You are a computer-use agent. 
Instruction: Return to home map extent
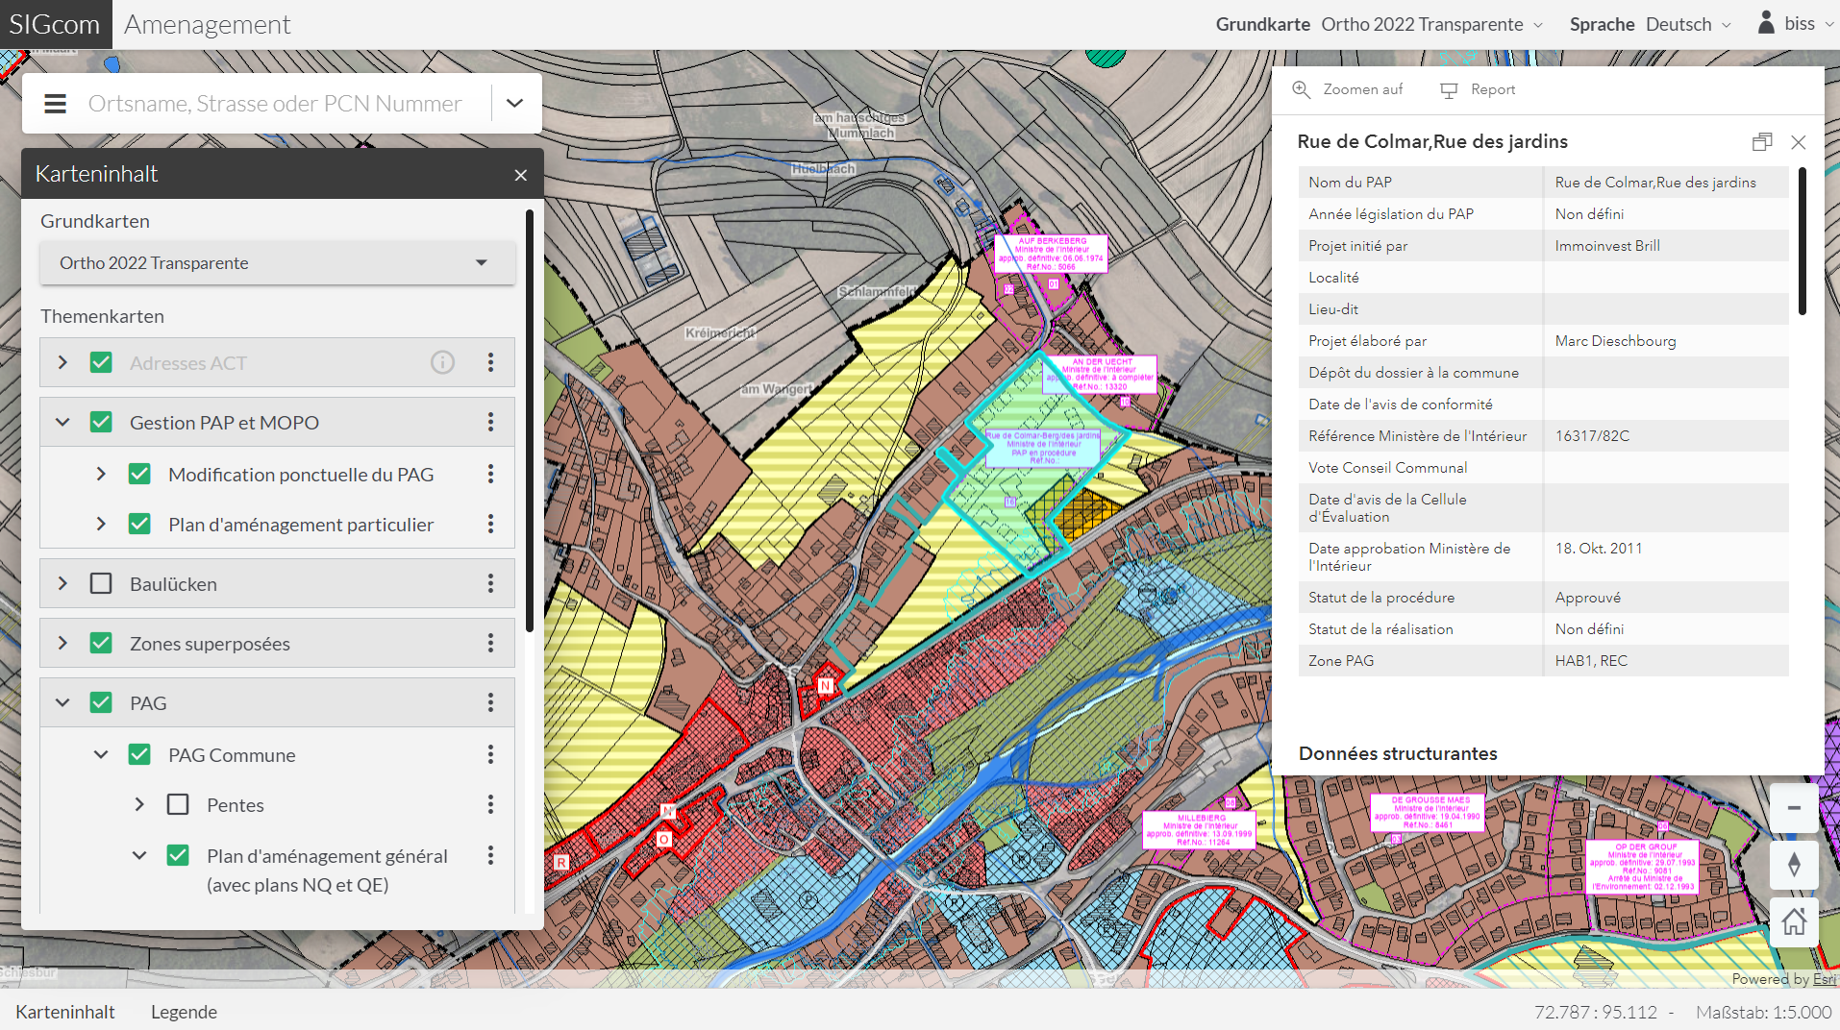click(1794, 922)
